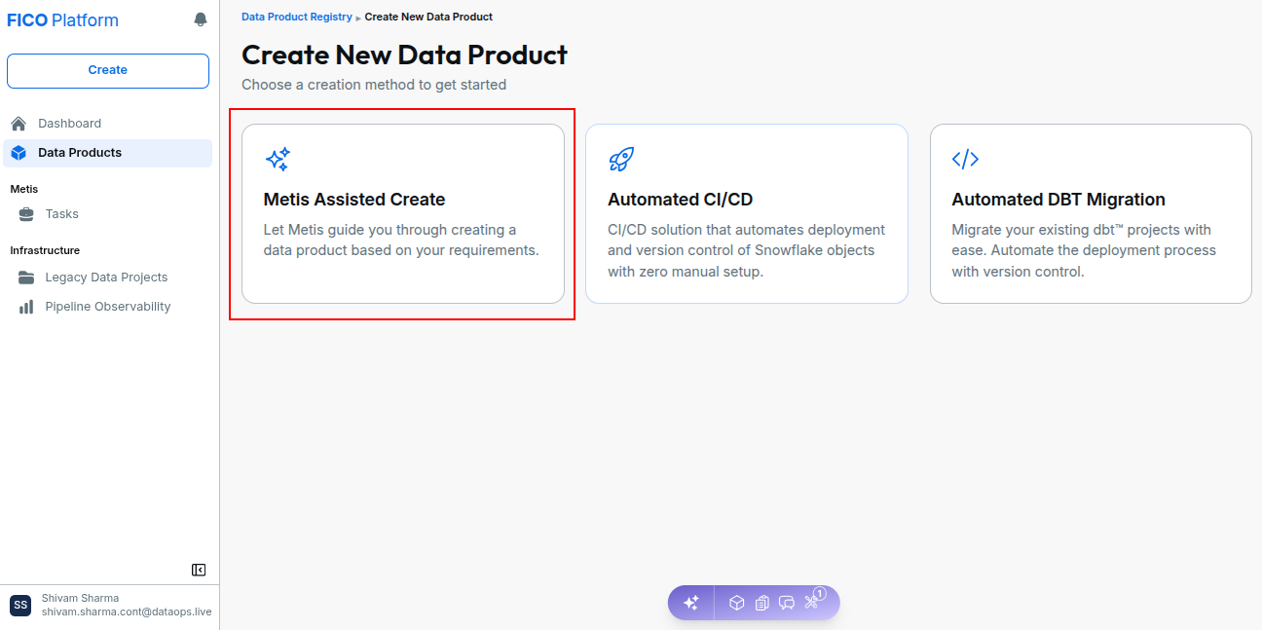
Task: Collapse the sidebar using the panel icon
Action: (x=199, y=570)
